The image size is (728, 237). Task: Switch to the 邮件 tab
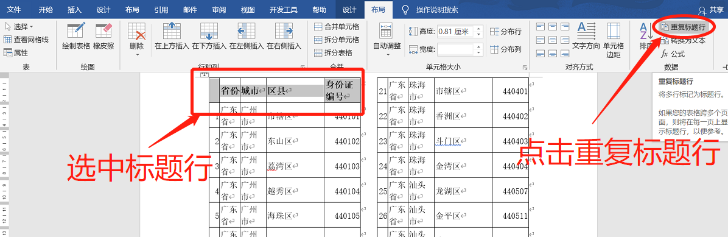190,10
